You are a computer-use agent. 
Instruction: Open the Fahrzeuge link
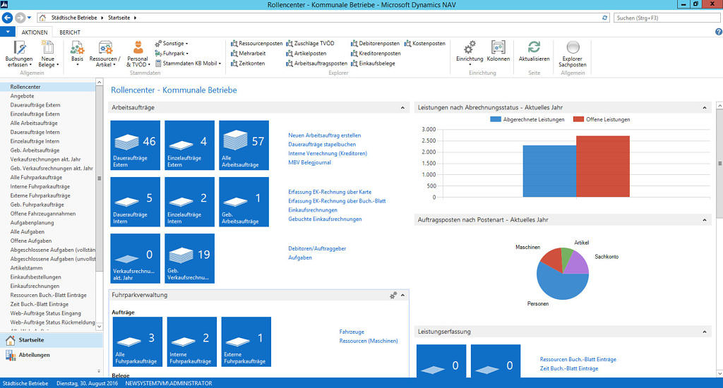click(352, 332)
